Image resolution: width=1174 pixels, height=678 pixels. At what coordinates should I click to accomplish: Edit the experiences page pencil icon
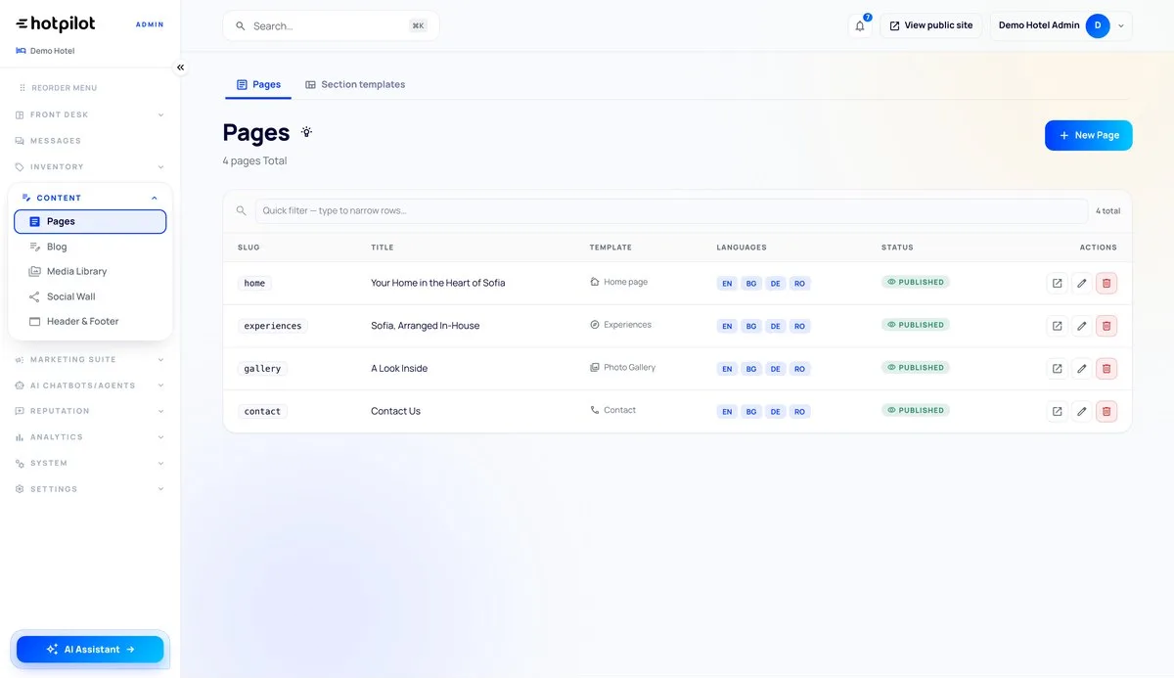click(x=1081, y=326)
